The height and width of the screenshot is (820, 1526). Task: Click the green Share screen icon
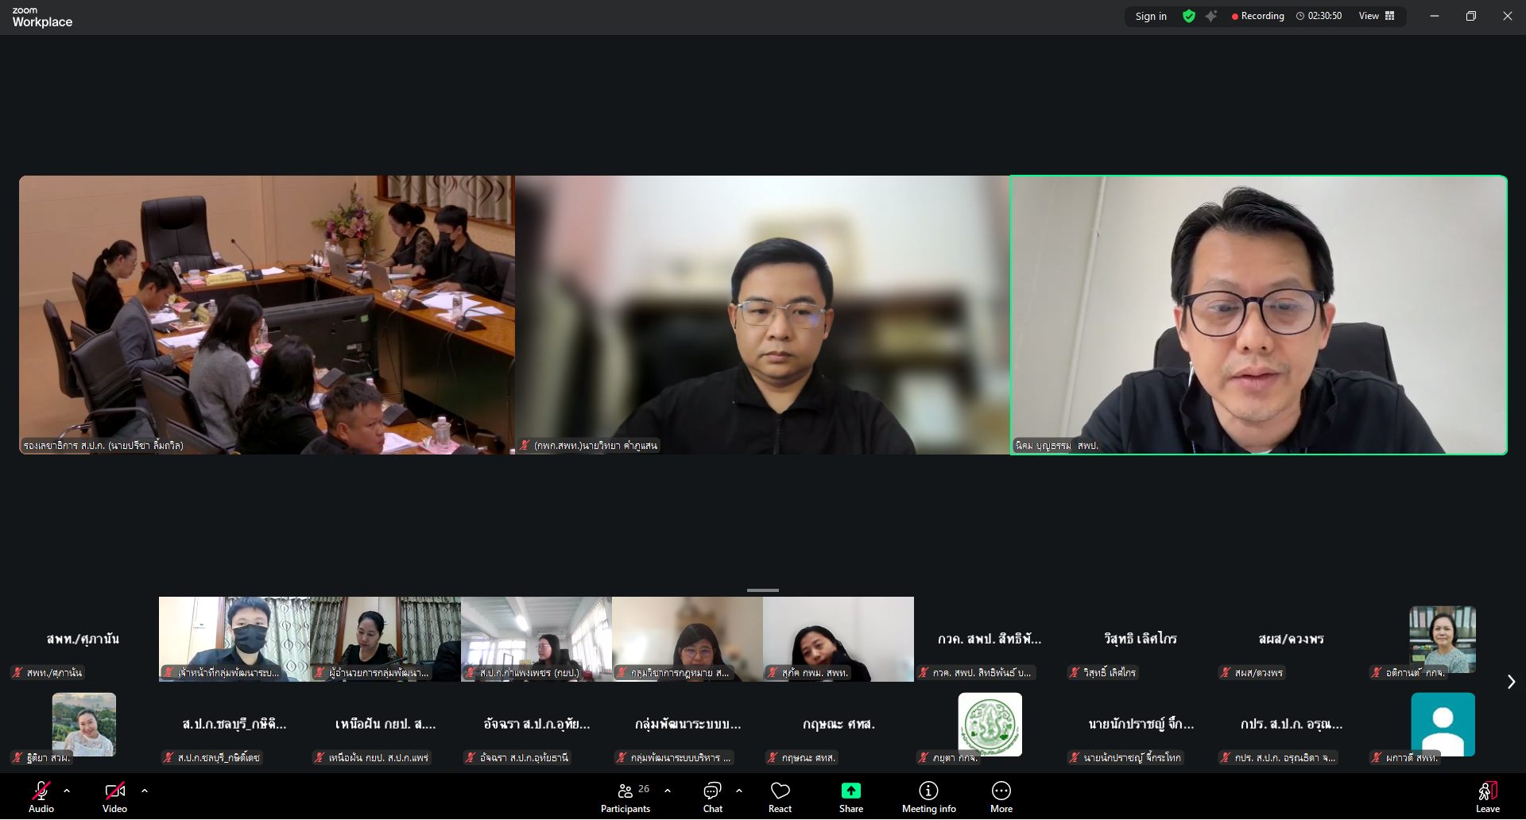pos(850,791)
